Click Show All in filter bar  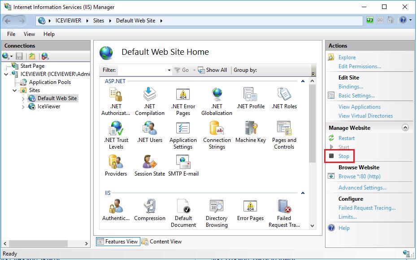[212, 70]
